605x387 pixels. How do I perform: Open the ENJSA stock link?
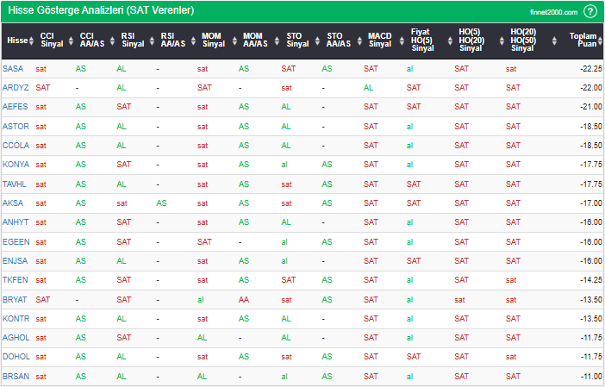pos(15,261)
